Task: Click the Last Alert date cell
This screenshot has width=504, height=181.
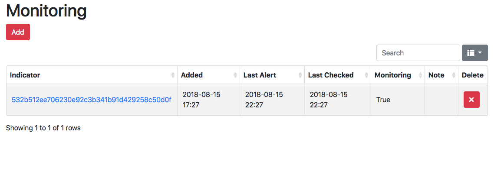Action: pos(264,100)
